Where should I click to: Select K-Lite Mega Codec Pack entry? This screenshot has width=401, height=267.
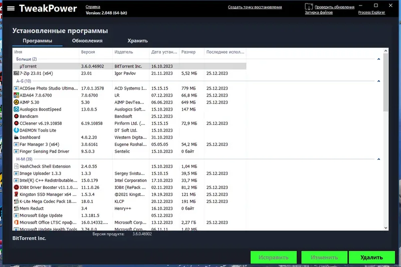pos(129,201)
